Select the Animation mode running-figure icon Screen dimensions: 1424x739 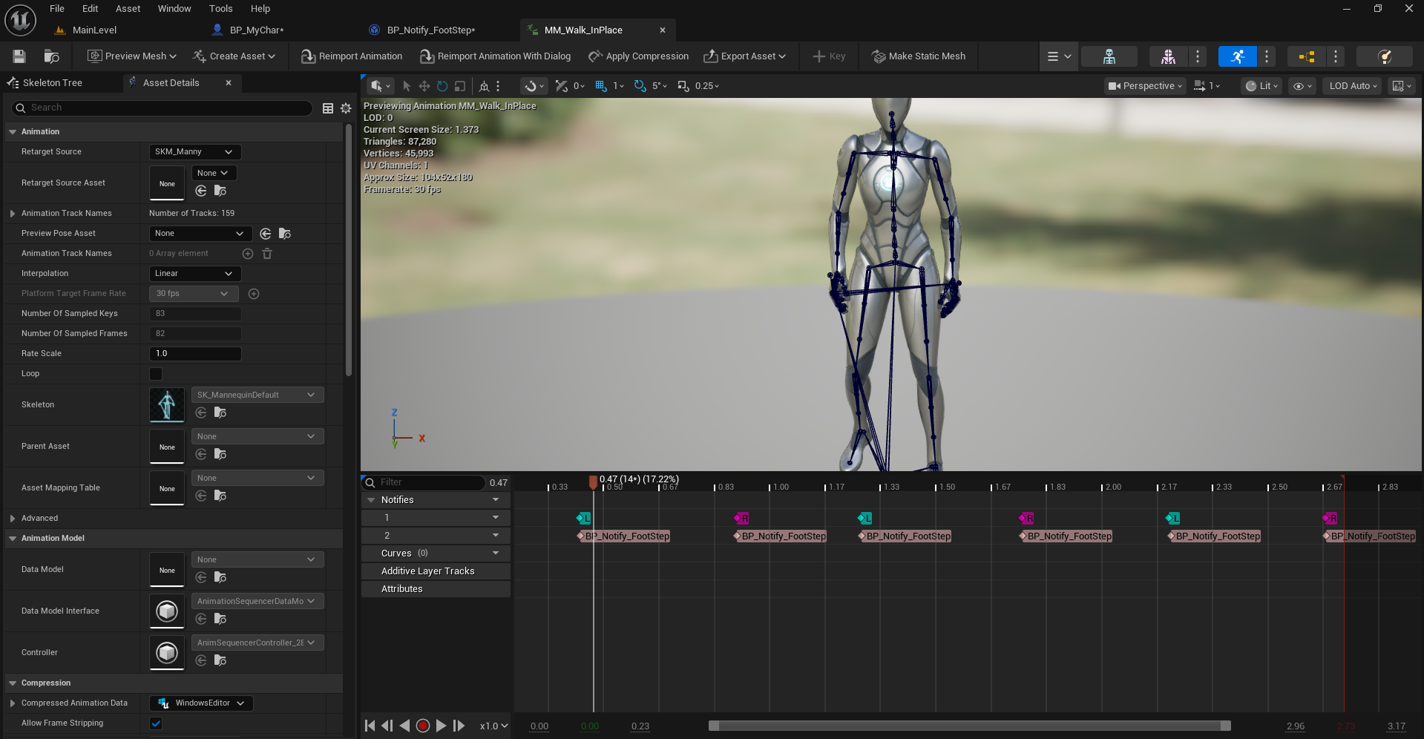point(1237,56)
